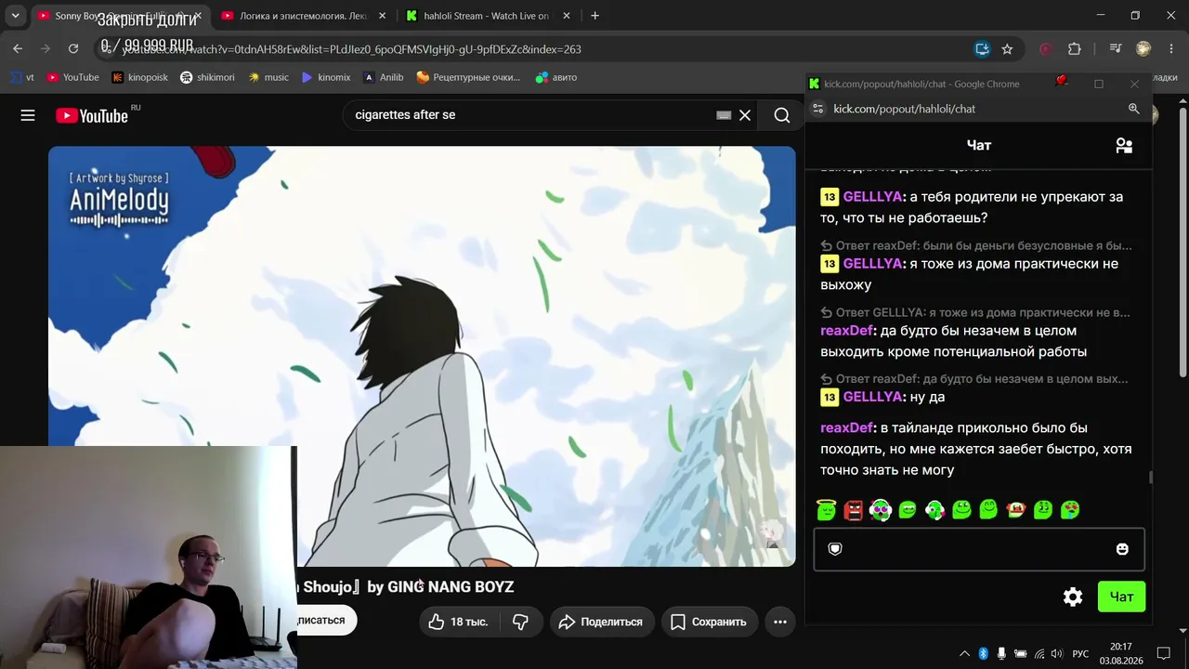Viewport: 1189px width, 669px height.
Task: Open the shikimori bookmark
Action: coord(207,77)
